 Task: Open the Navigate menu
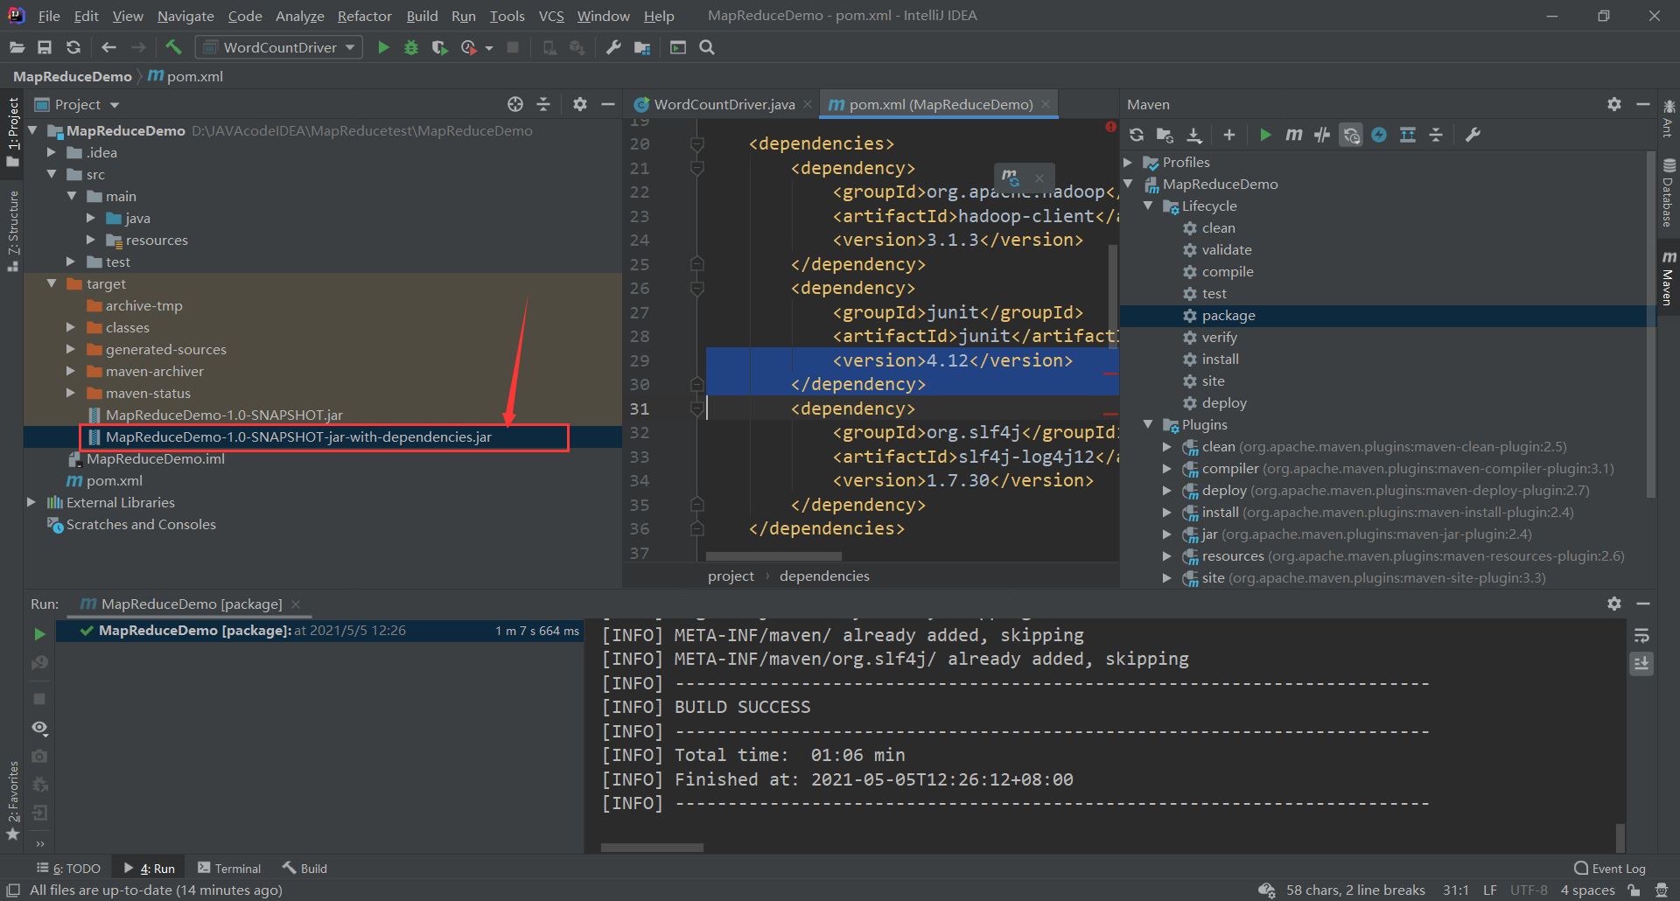click(185, 16)
